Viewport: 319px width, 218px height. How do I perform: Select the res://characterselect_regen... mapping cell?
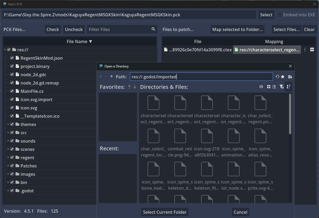pyautogui.click(x=267, y=50)
